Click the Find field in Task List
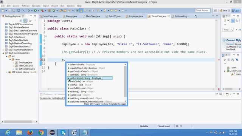 point(228,30)
